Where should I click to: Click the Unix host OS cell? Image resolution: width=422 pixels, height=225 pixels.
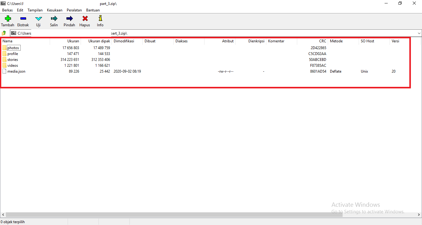tap(365, 71)
